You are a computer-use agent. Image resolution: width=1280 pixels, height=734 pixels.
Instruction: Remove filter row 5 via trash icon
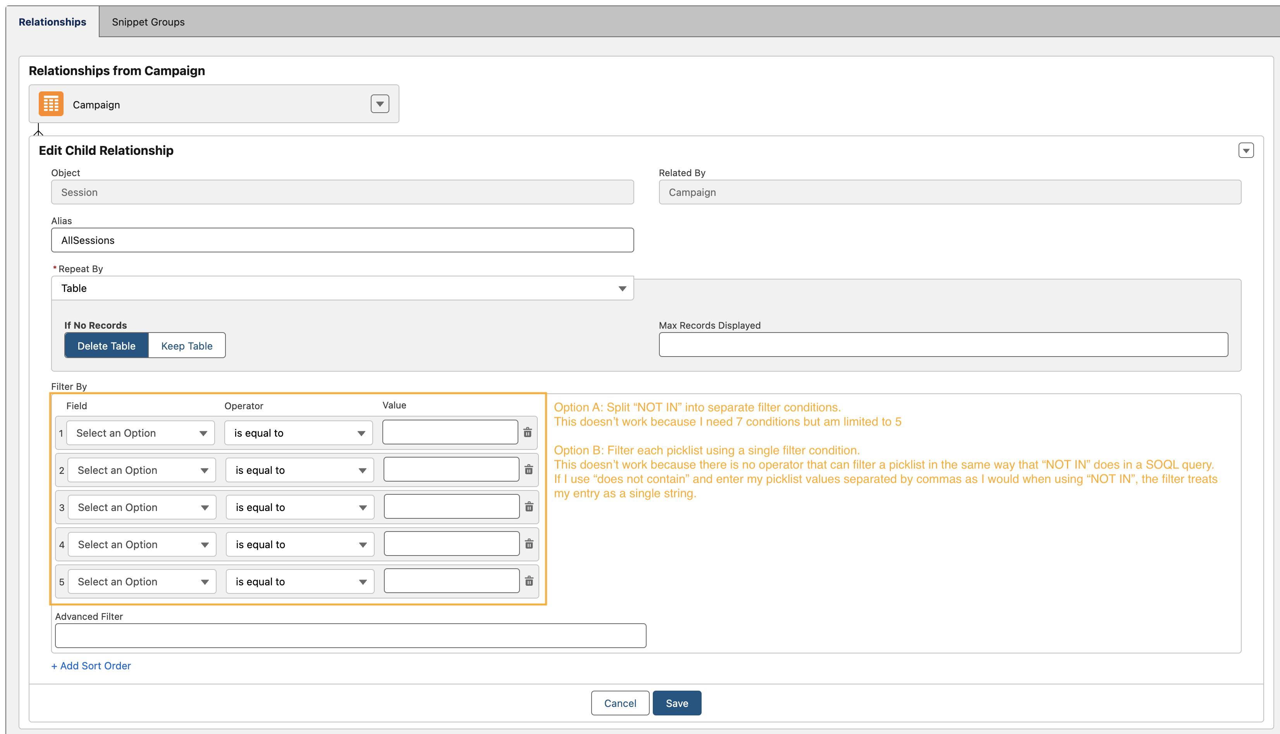pos(528,581)
